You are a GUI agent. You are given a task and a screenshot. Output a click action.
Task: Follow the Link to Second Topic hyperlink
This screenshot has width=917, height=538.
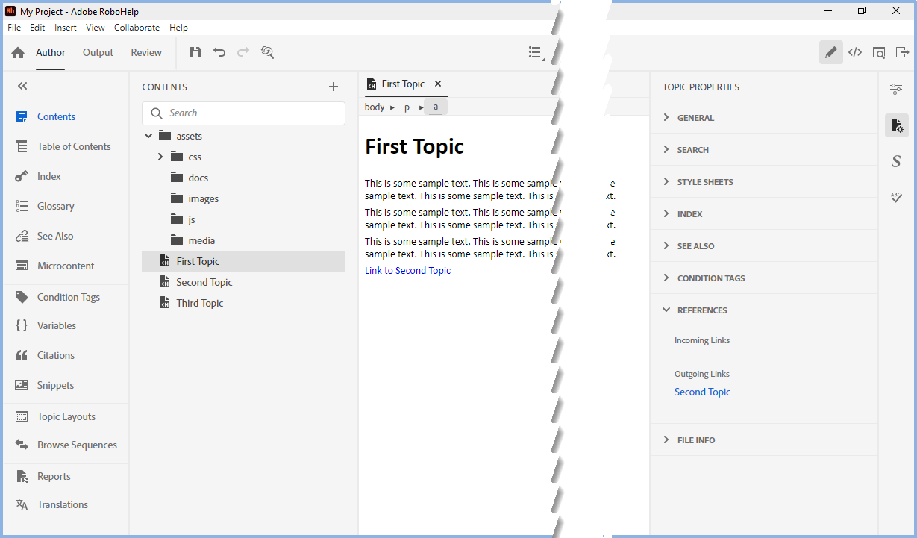(407, 271)
